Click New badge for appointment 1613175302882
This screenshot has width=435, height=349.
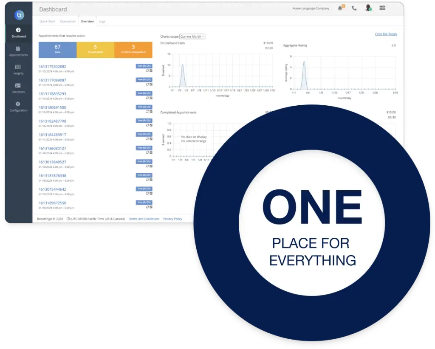click(144, 66)
